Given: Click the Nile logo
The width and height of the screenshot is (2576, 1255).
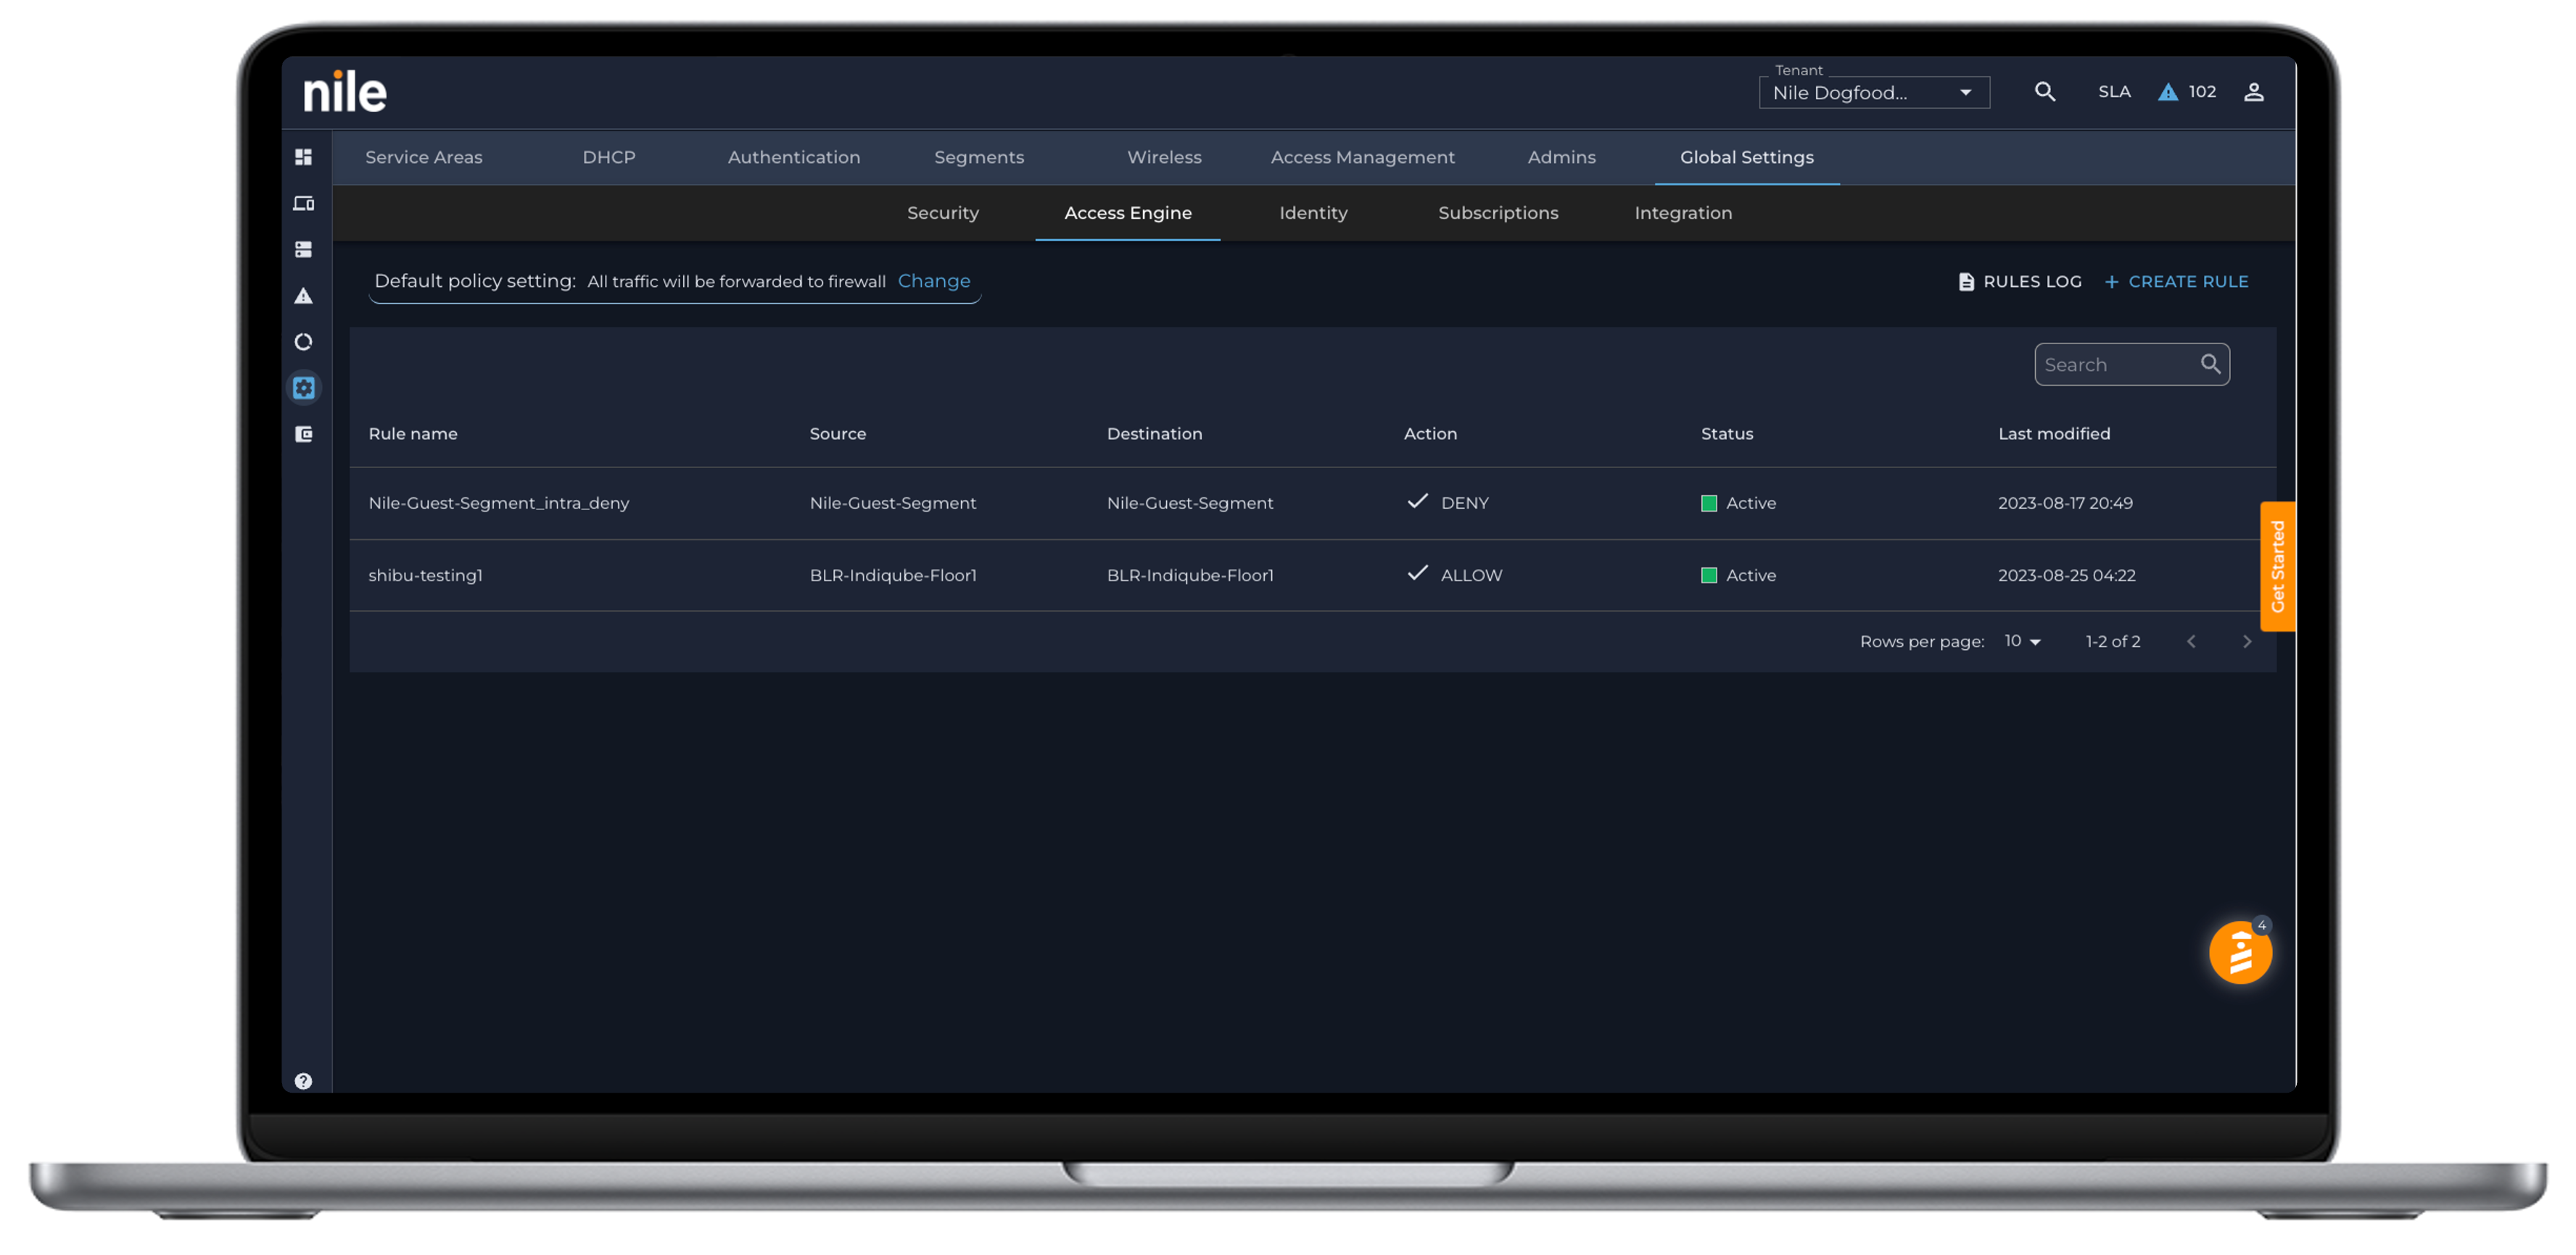Looking at the screenshot, I should [345, 92].
